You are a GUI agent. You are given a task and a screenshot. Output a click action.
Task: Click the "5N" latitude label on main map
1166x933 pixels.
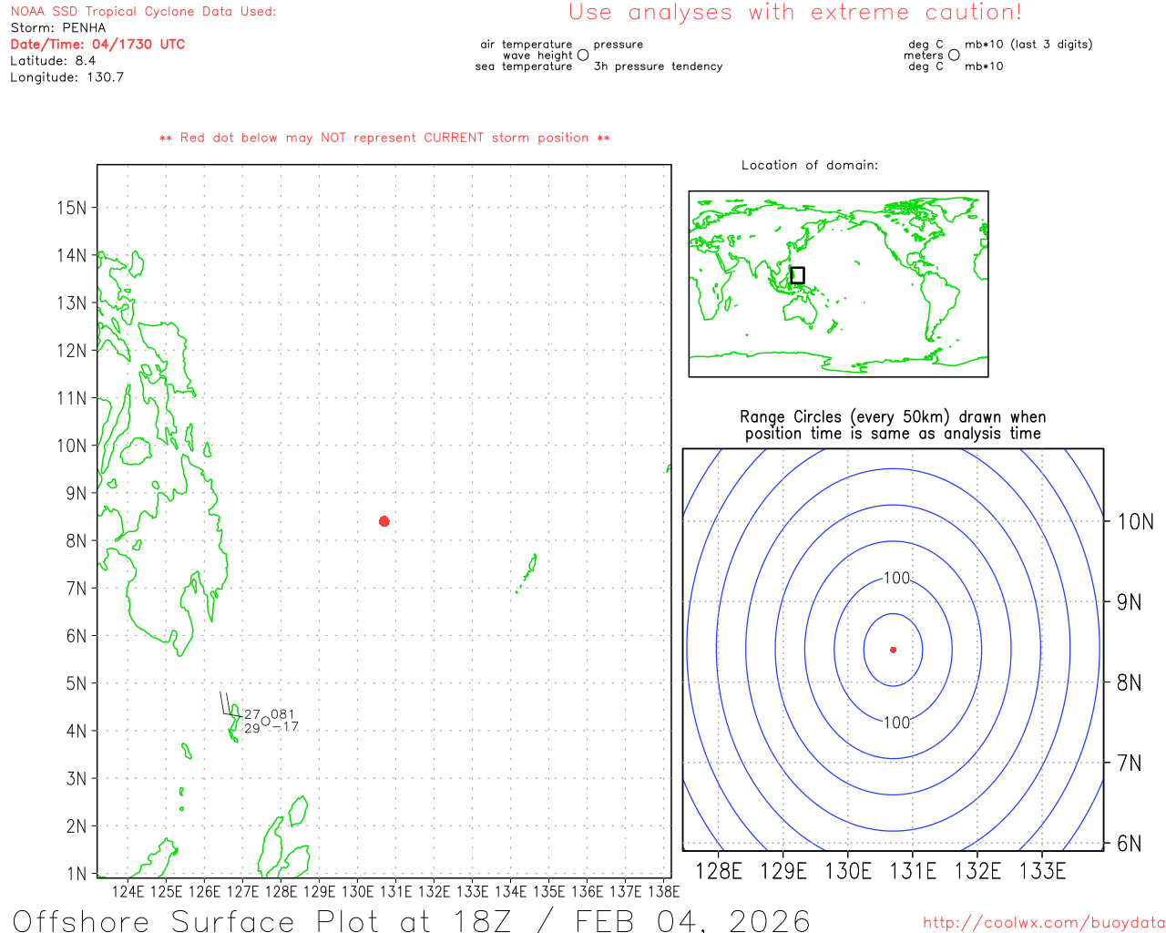(x=77, y=683)
